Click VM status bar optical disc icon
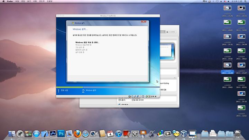The width and height of the screenshot is (249, 140). pos(132,96)
